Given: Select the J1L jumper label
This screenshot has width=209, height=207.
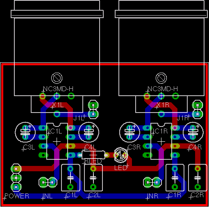Looking at the screenshot, I should [x=79, y=118].
